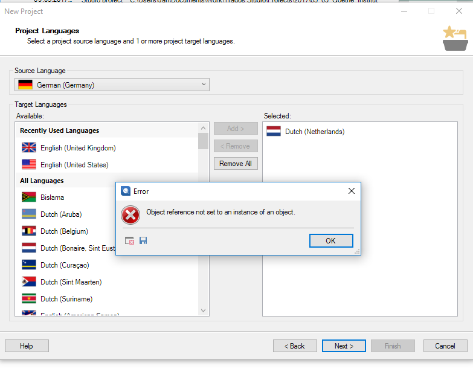Click the star project wizard icon

(454, 39)
